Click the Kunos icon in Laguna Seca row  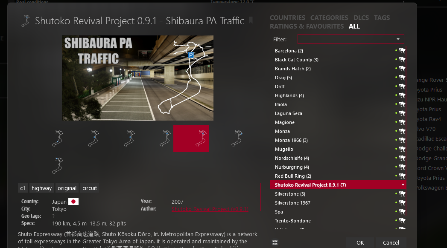tap(402, 113)
